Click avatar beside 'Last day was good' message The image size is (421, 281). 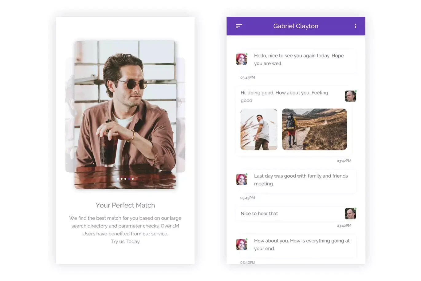pyautogui.click(x=242, y=179)
